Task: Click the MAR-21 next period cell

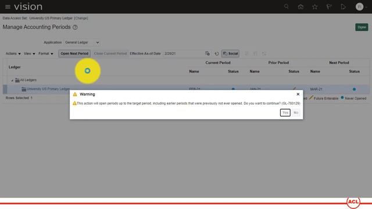Action: (x=316, y=89)
